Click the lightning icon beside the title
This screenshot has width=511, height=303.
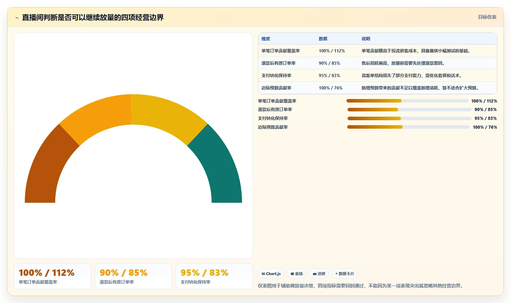pyautogui.click(x=17, y=17)
